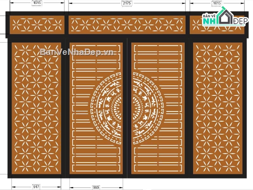Viewport: 253px width, 190px height.
Task: Select the 2175 dimension label at top
Action: click(x=126, y=3)
